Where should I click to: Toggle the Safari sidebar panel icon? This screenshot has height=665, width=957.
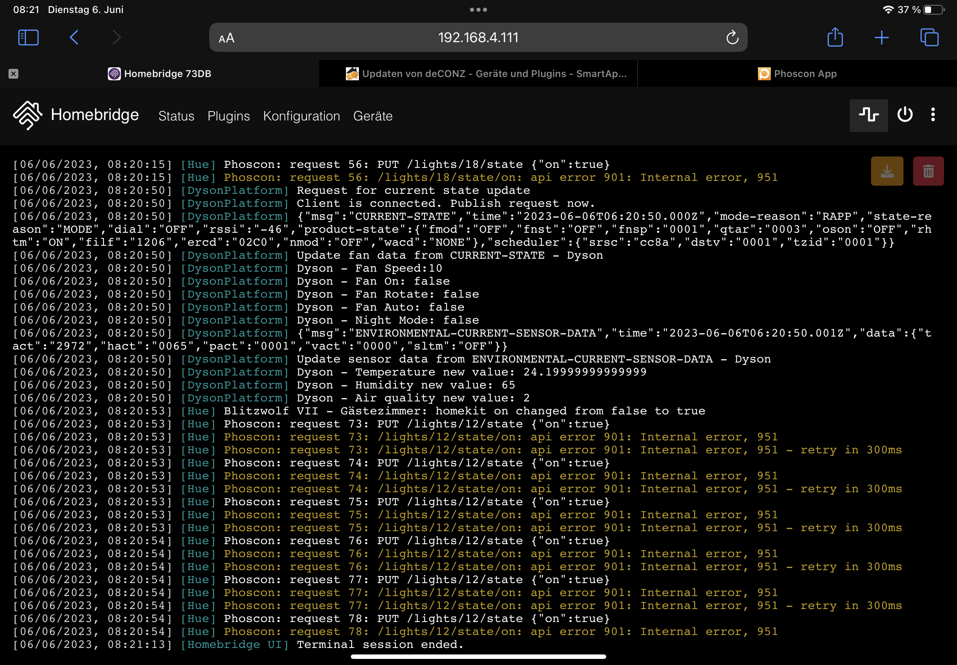28,37
